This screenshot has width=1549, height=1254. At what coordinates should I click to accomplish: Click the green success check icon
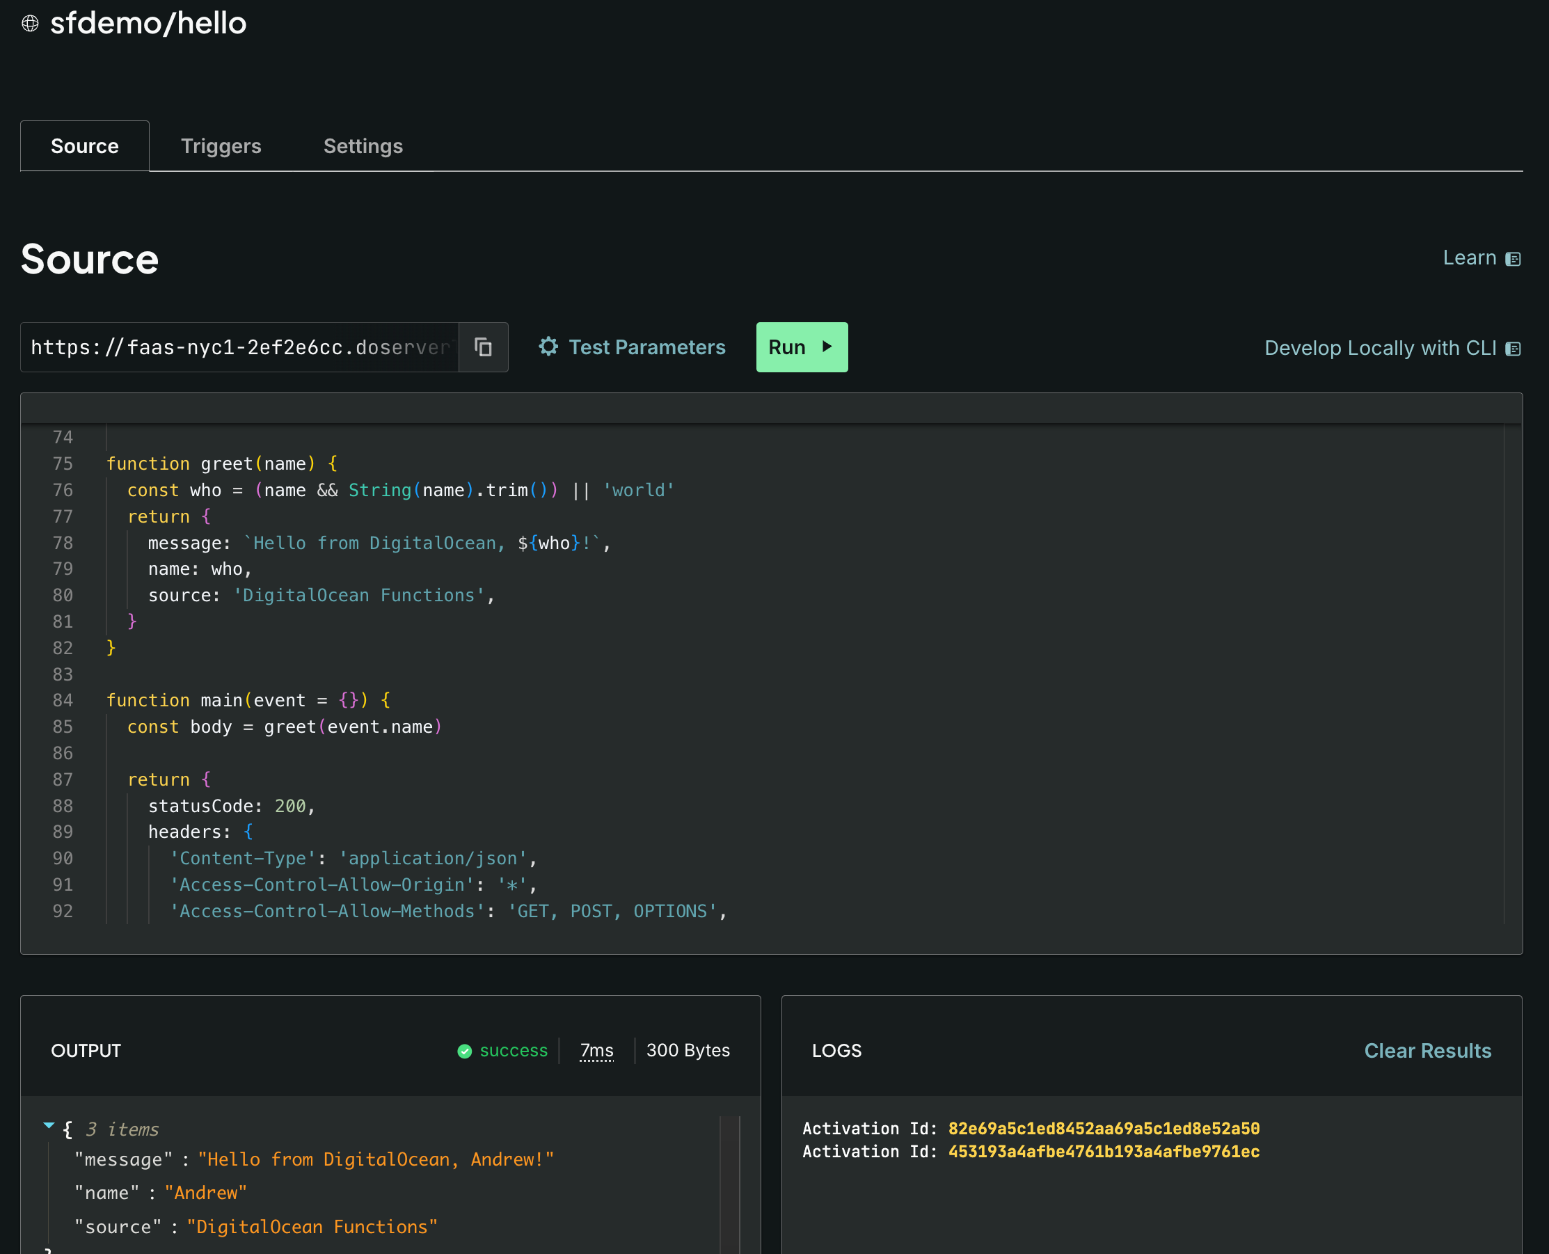pos(464,1051)
